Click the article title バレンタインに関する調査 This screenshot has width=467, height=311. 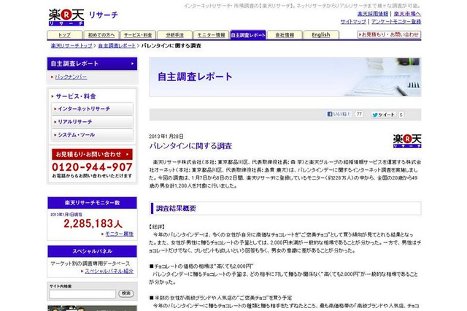(190, 146)
